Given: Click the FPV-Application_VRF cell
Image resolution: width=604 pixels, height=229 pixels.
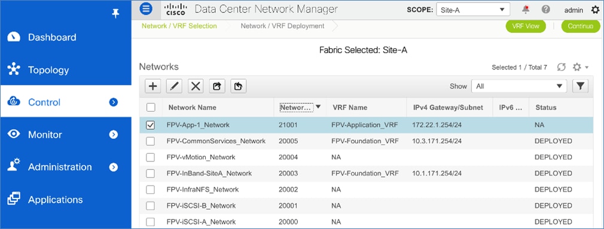Looking at the screenshot, I should (x=364, y=125).
